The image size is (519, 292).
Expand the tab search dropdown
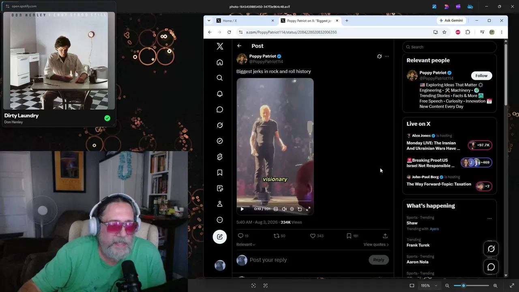pyautogui.click(x=209, y=21)
